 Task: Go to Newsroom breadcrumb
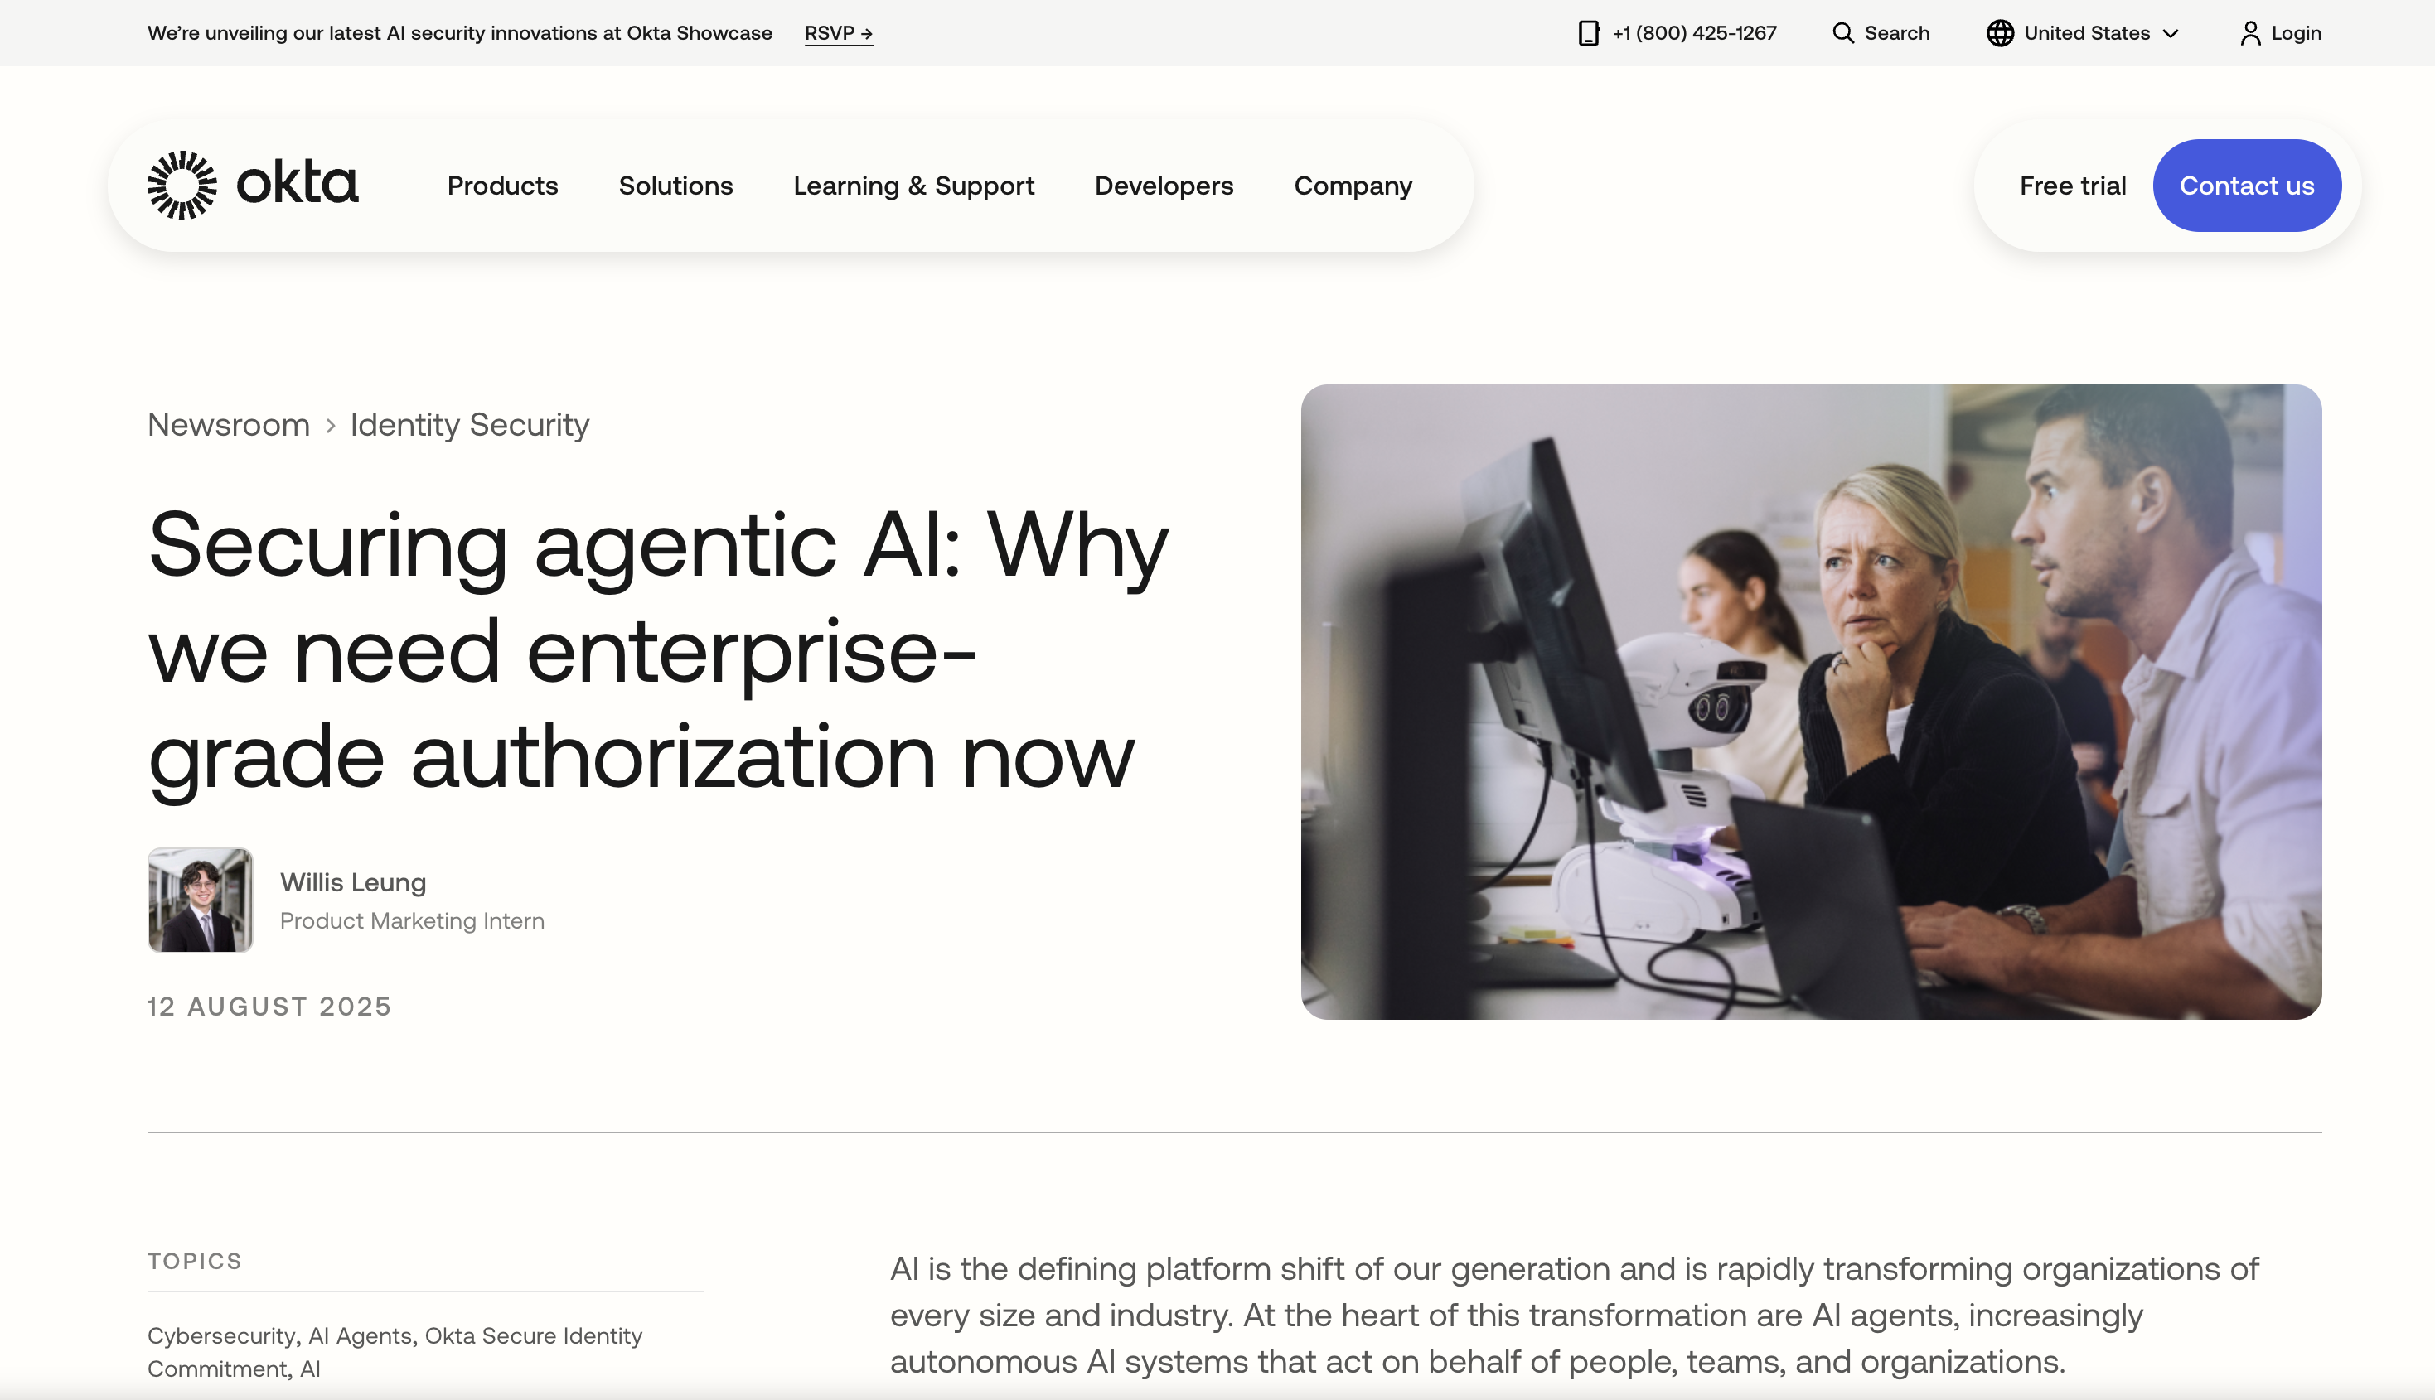[x=229, y=425]
